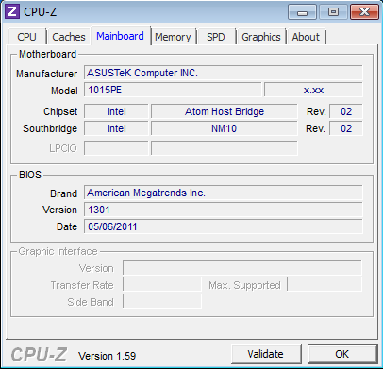Click the Validate button
This screenshot has width=383, height=369.
point(266,354)
